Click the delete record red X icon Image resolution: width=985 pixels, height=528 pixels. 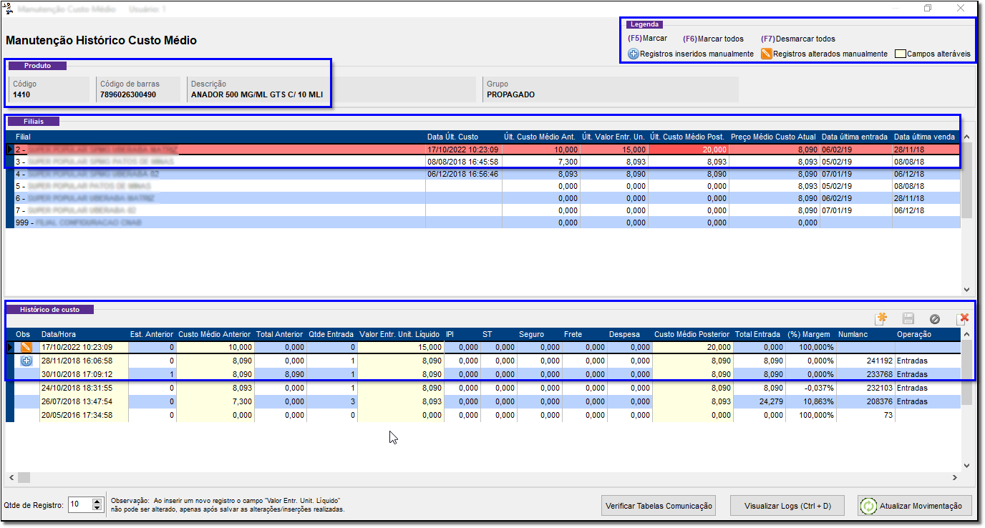tap(962, 319)
